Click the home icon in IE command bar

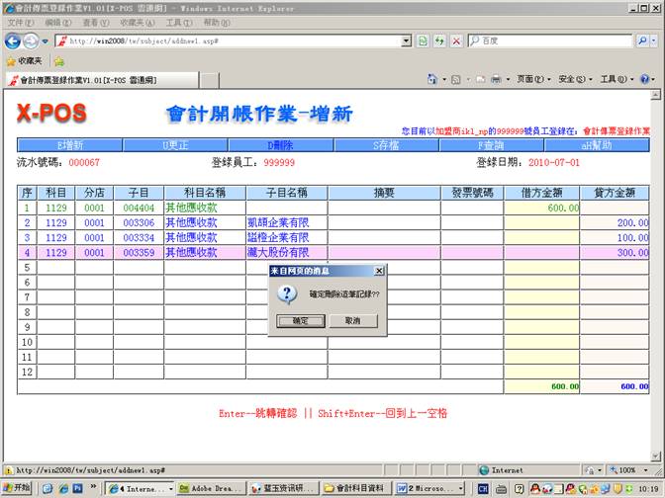[x=433, y=79]
